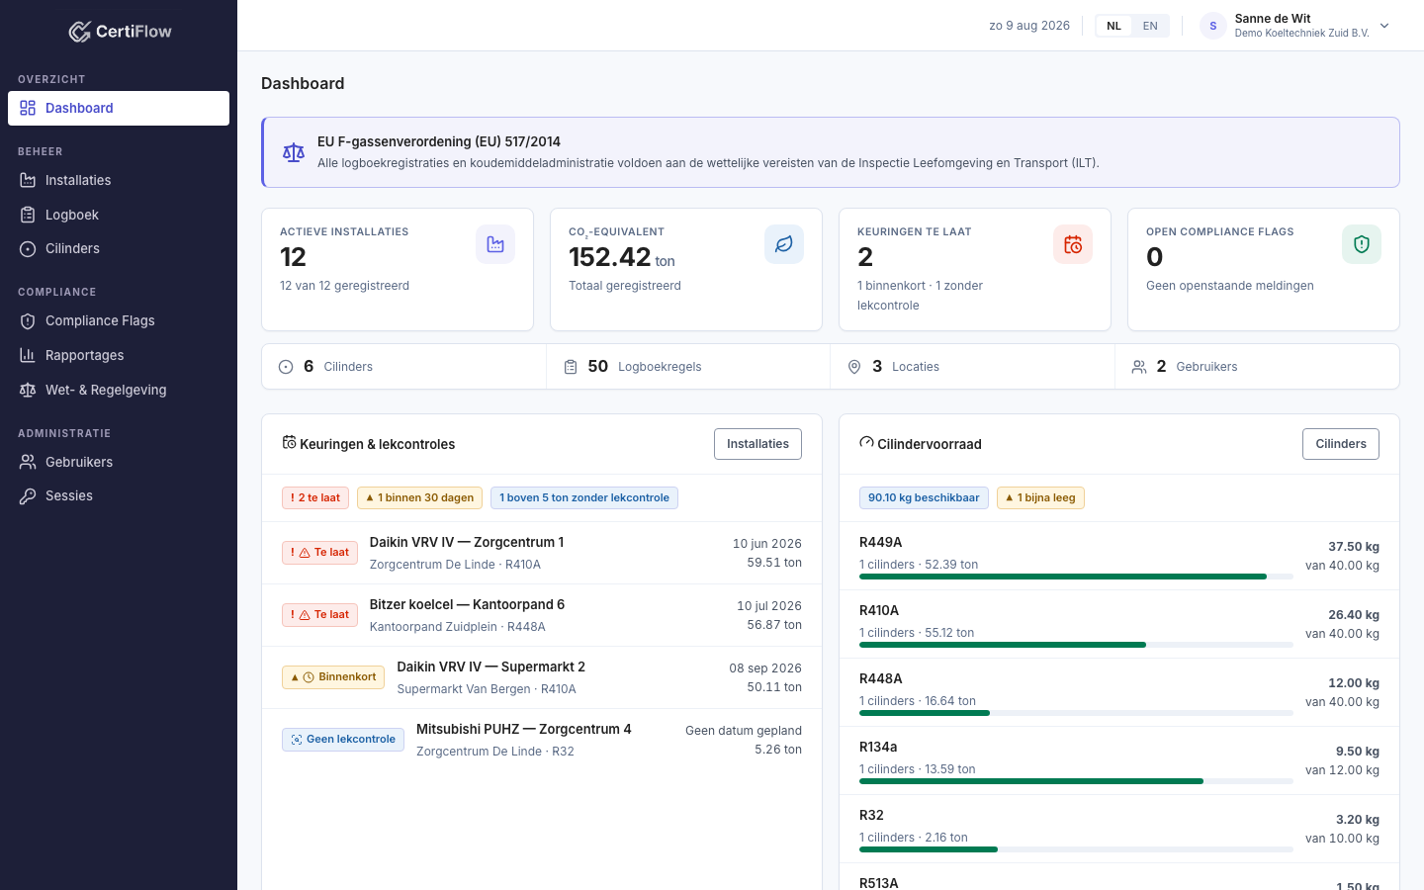Click '3.20 kg' value for R32
This screenshot has width=1424, height=890.
[1358, 820]
